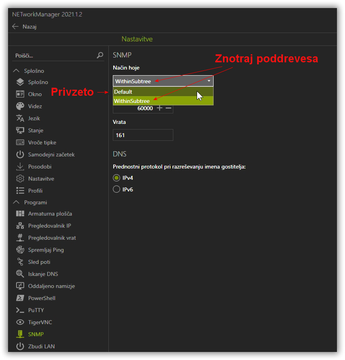
Task: Open the Zbudi LAN label
Action: pyautogui.click(x=42, y=346)
